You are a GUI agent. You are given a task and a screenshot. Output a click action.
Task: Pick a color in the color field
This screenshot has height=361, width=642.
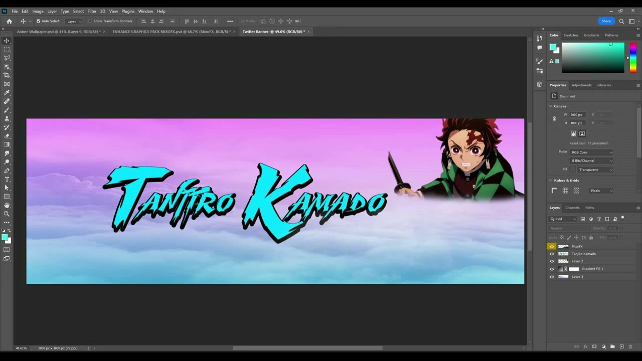click(593, 58)
